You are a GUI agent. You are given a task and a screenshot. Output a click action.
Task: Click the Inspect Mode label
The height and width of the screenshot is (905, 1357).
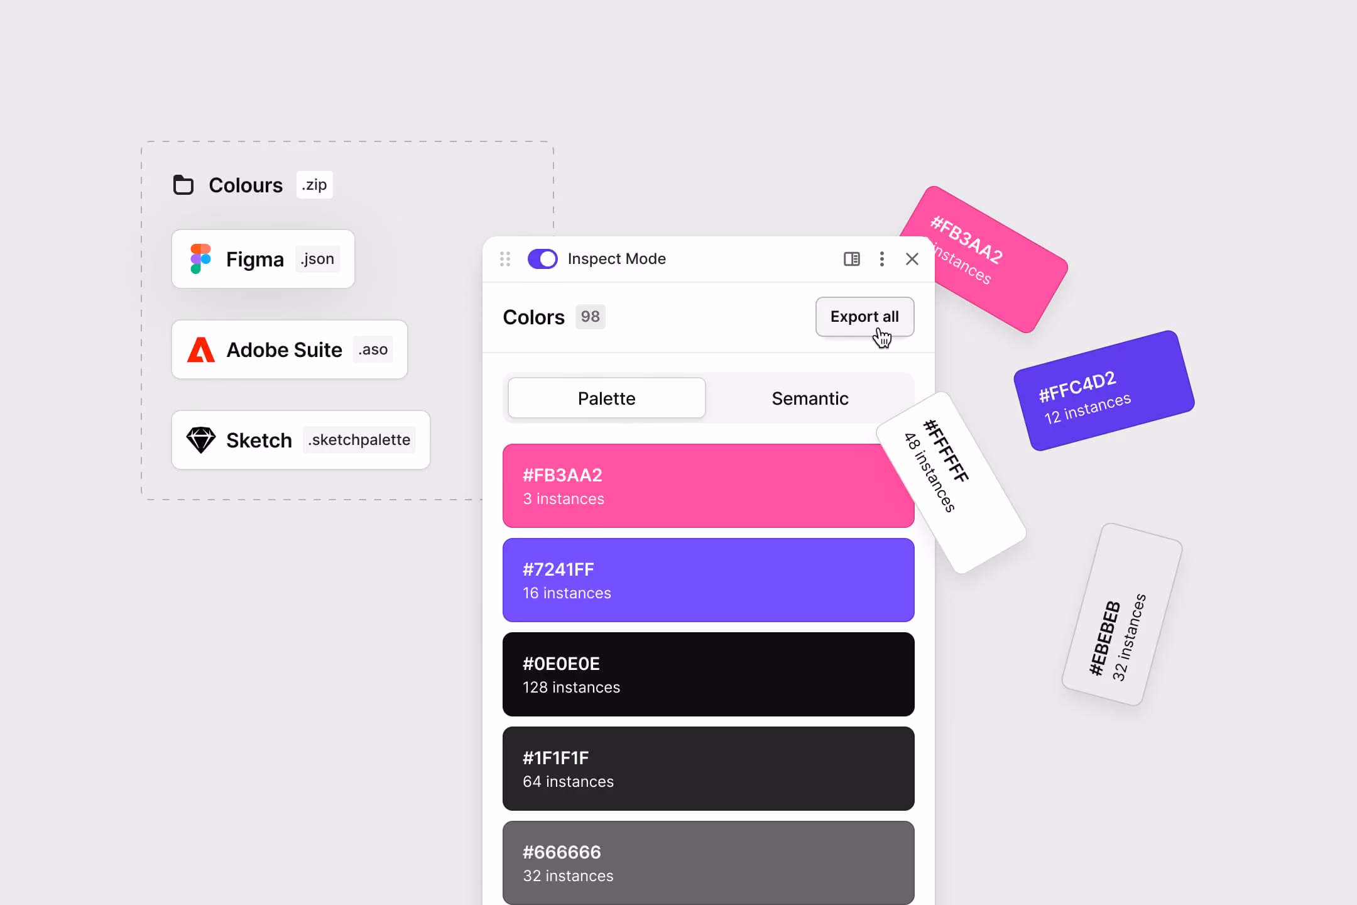coord(616,259)
